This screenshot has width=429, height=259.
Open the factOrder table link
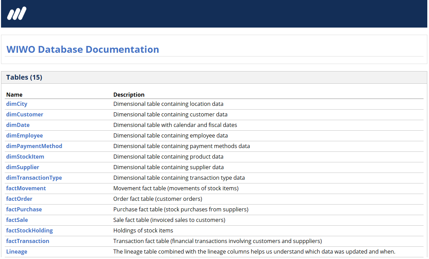(19, 199)
